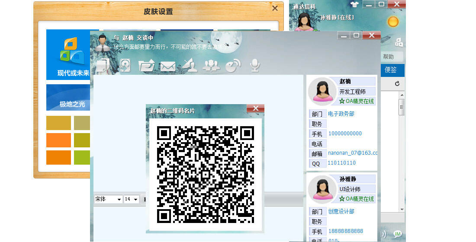Click the envelope email icon in chat toolbar

coord(168,66)
